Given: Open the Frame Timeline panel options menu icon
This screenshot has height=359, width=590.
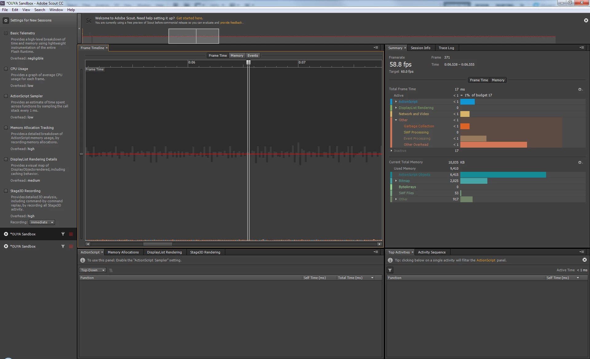Looking at the screenshot, I should 376,48.
